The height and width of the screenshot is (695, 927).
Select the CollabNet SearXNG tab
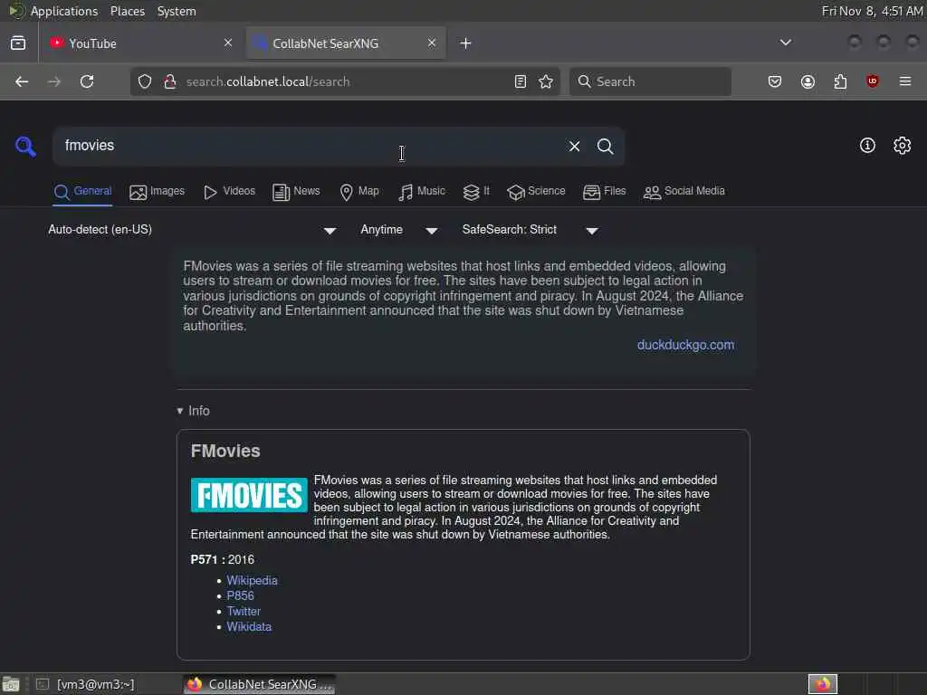pos(346,43)
